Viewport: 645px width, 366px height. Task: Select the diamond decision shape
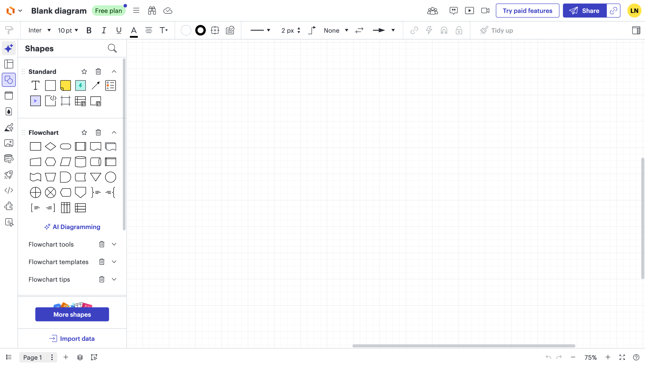point(50,147)
